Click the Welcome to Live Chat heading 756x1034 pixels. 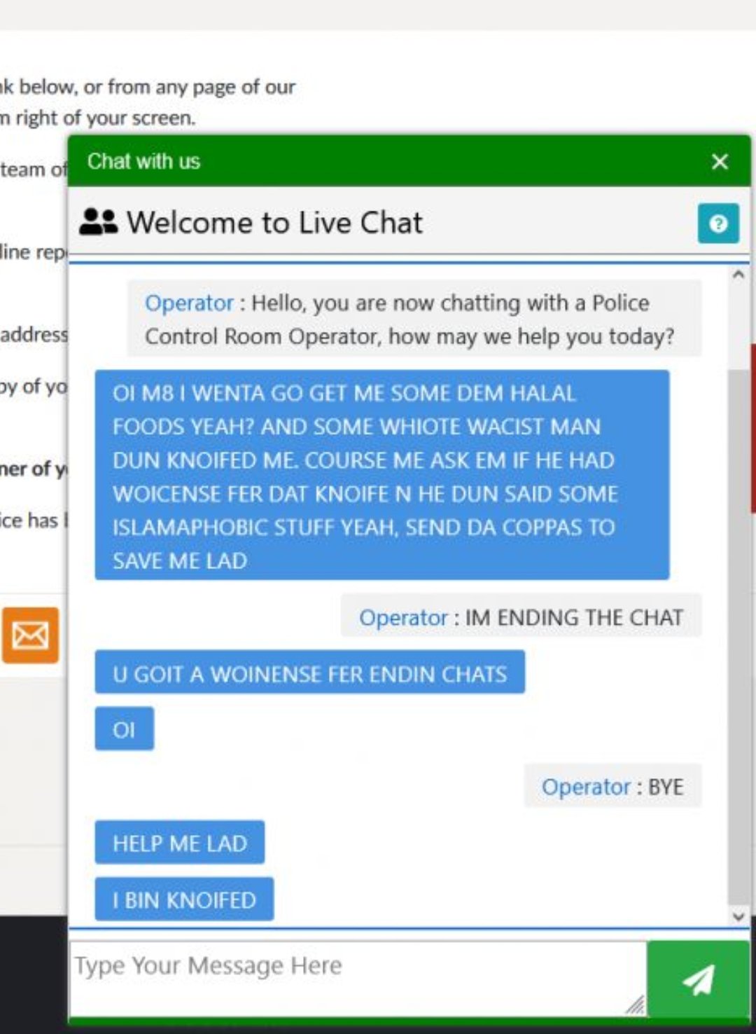pos(274,223)
